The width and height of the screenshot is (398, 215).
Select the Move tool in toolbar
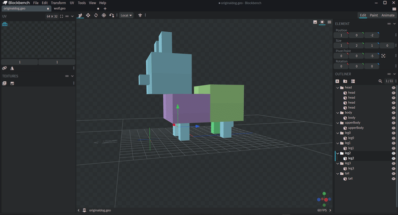click(x=88, y=15)
